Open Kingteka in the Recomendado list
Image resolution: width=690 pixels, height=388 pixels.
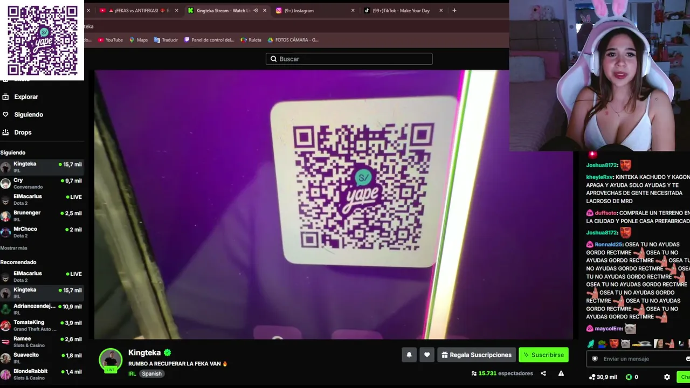(x=42, y=293)
